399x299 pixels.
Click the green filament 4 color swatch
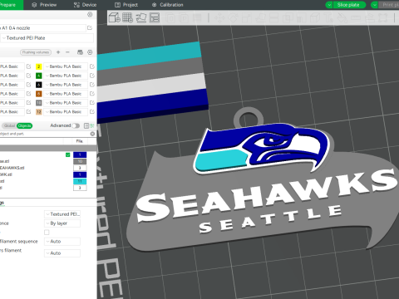coord(39,76)
